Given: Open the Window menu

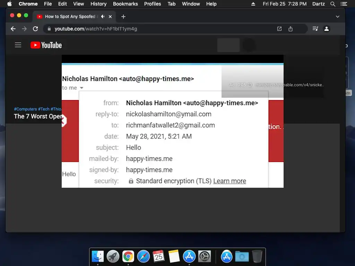Looking at the screenshot, I should 191,4.
